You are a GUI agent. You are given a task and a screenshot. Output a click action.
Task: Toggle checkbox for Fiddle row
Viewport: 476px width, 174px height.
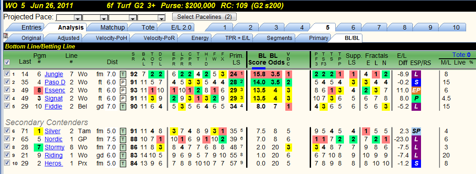pyautogui.click(x=7, y=106)
